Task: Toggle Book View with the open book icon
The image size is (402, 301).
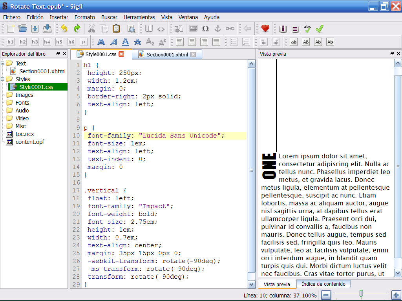Action: point(149,29)
